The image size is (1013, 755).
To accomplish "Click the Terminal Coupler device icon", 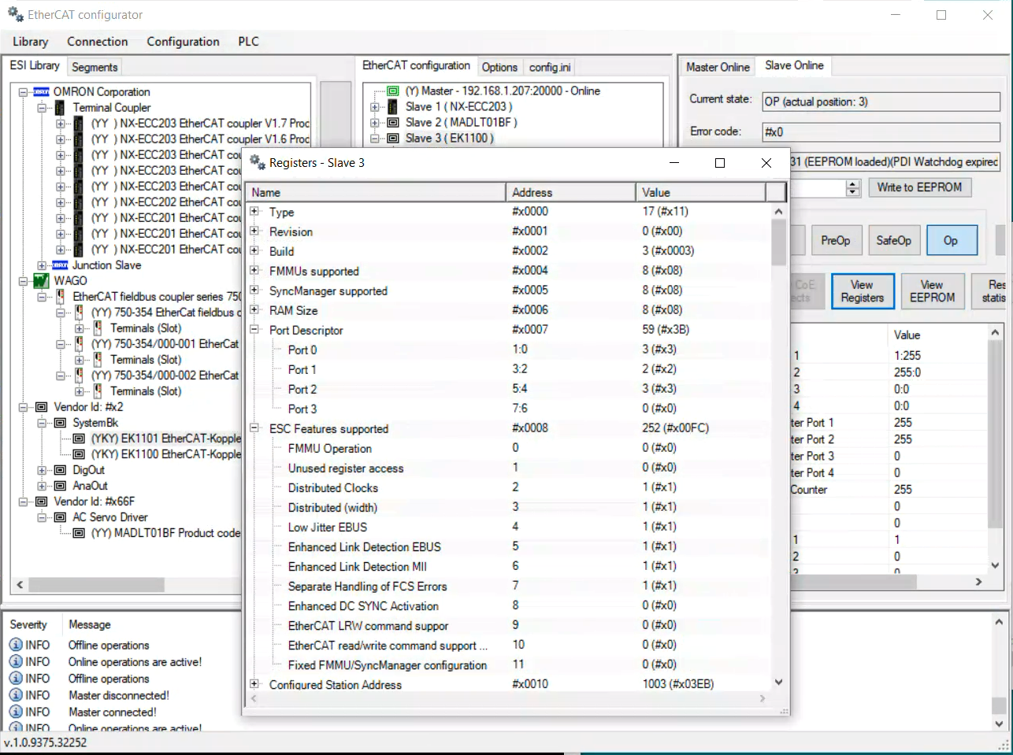I will pos(60,108).
